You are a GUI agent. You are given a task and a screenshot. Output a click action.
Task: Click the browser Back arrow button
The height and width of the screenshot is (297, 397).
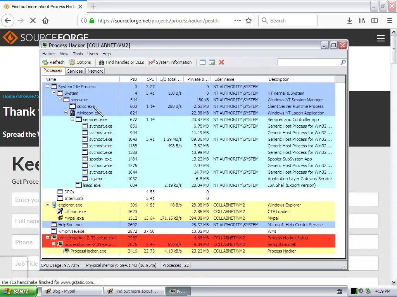pyautogui.click(x=8, y=20)
